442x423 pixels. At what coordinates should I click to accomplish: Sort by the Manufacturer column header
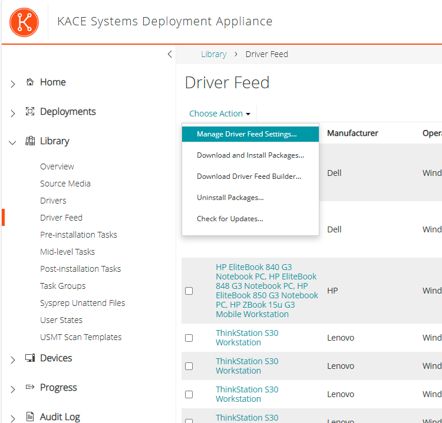[x=352, y=133]
